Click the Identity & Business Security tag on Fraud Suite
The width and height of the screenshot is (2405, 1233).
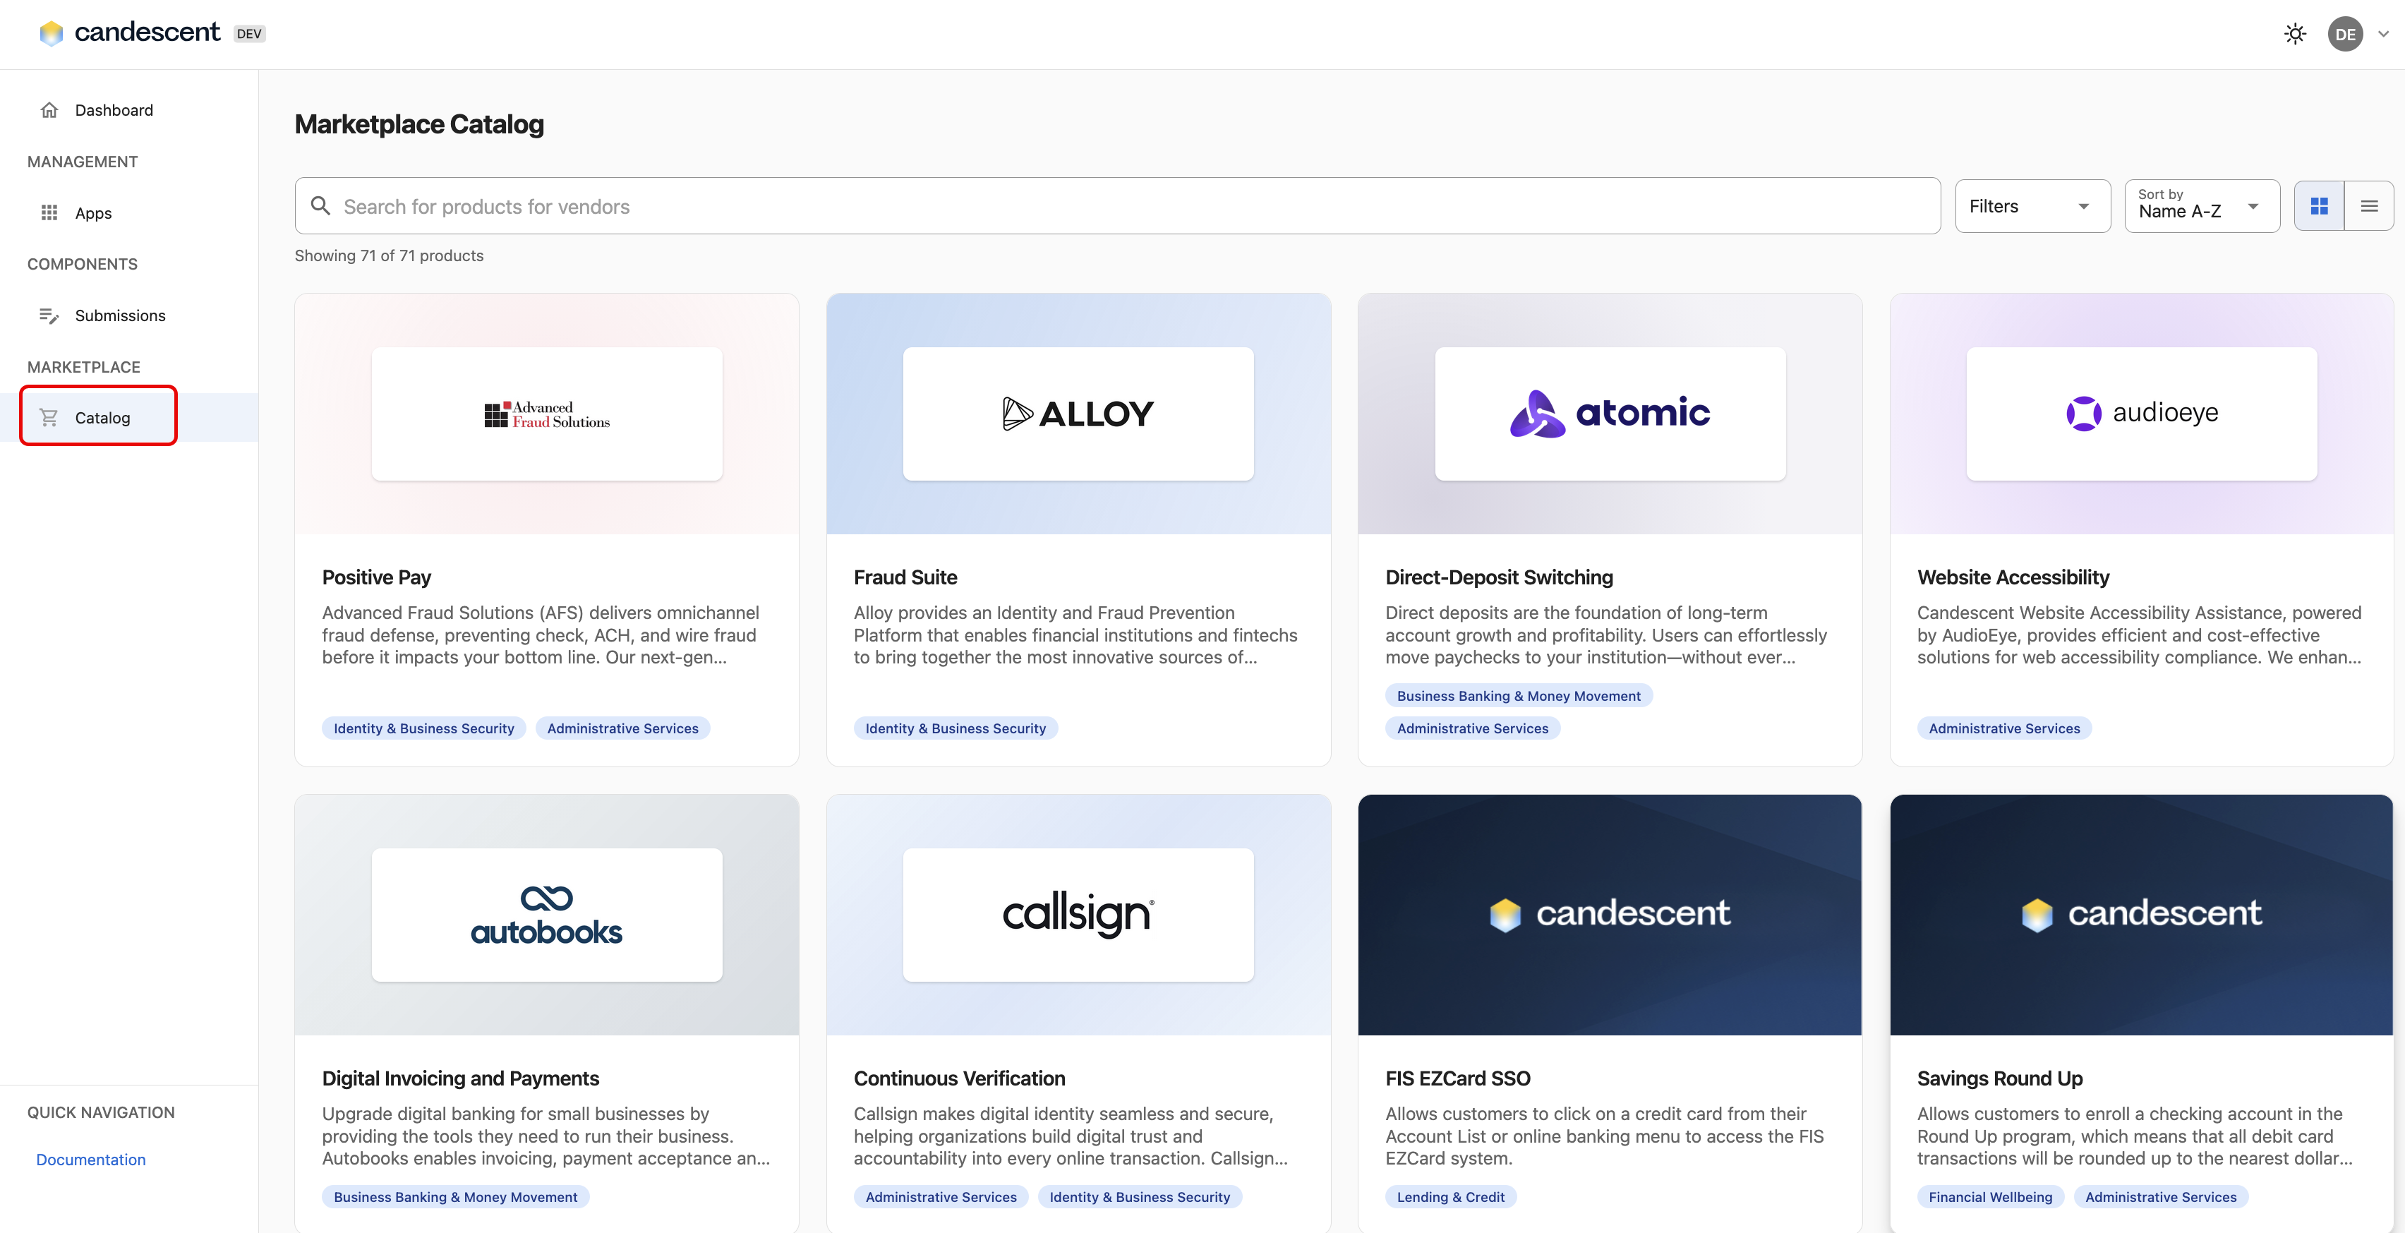point(955,728)
